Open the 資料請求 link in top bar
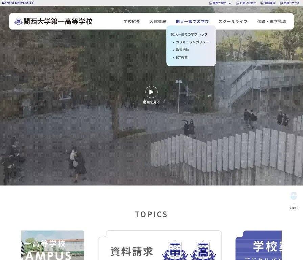Image resolution: width=303 pixels, height=260 pixels. pyautogui.click(x=270, y=3)
